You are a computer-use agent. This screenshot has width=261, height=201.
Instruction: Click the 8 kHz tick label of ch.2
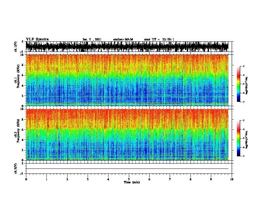coord(23,119)
